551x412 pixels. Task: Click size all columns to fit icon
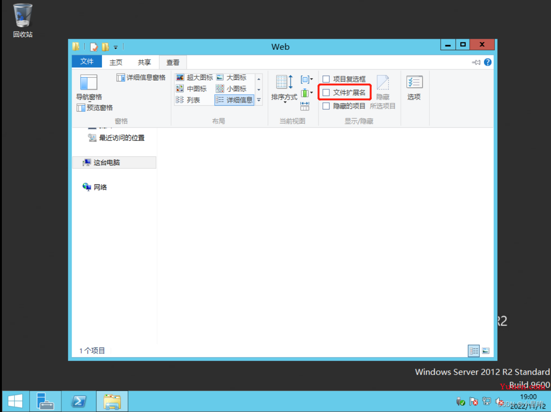point(305,106)
